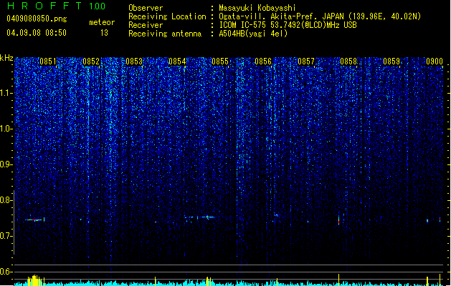Click the 0859 time marker
Screen dimensions: 451x286
tap(391, 61)
